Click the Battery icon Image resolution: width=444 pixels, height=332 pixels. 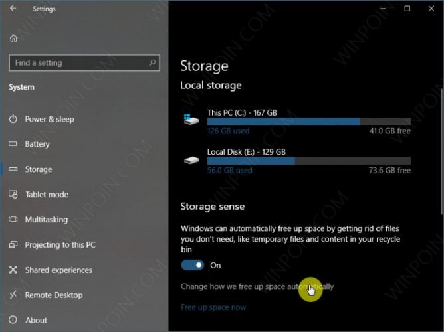[13, 144]
